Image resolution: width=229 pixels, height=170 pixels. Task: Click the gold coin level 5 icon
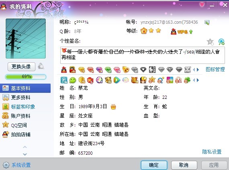[82, 80]
